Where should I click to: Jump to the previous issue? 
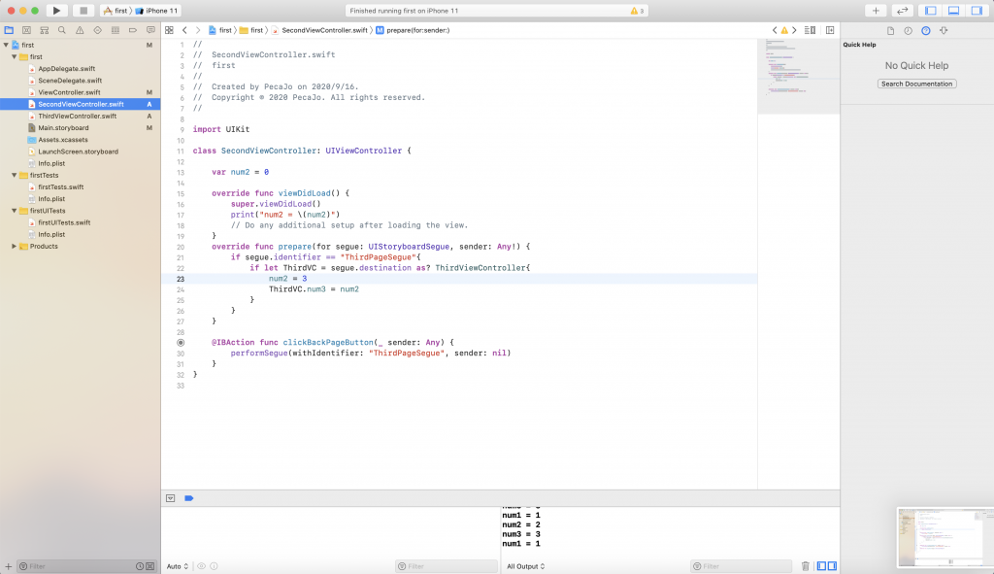point(775,30)
